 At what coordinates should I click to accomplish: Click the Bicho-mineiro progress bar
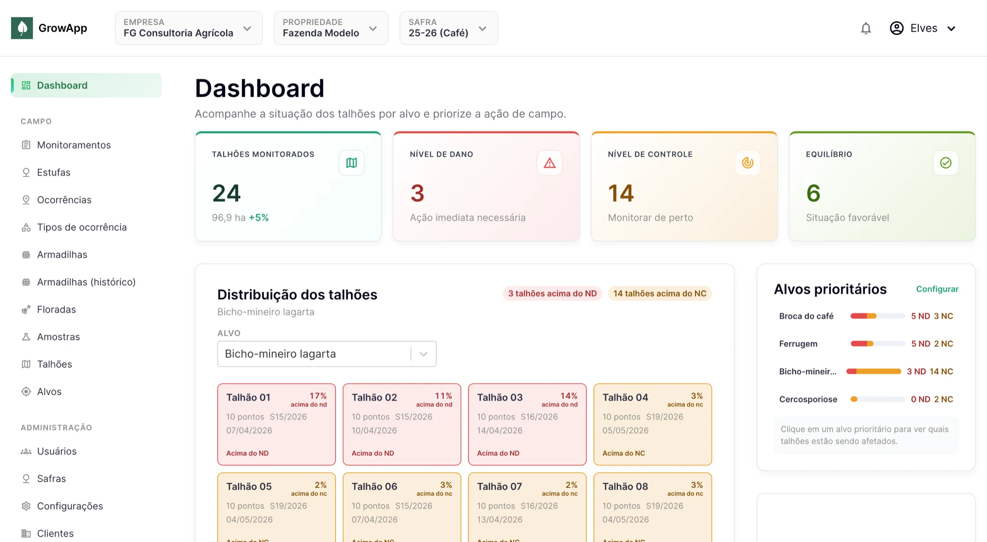tap(873, 372)
